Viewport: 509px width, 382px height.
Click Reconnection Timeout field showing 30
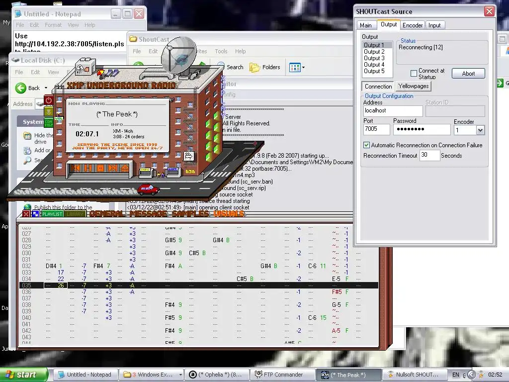(x=429, y=155)
